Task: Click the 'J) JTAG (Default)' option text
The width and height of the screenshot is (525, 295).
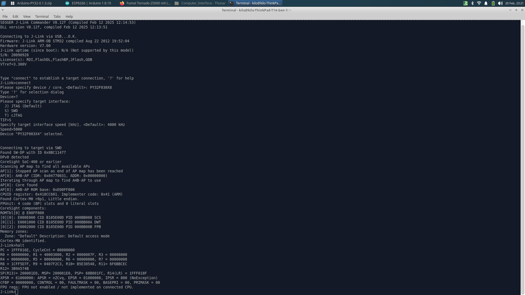Action: tap(23, 106)
